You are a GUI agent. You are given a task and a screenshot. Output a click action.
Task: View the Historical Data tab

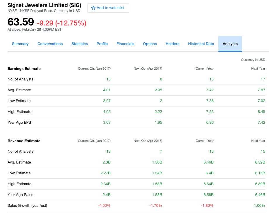[x=201, y=44]
